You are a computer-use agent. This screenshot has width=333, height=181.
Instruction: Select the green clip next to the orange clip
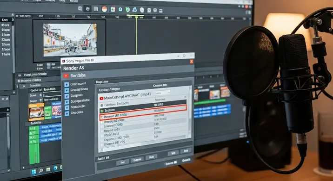click(x=48, y=112)
